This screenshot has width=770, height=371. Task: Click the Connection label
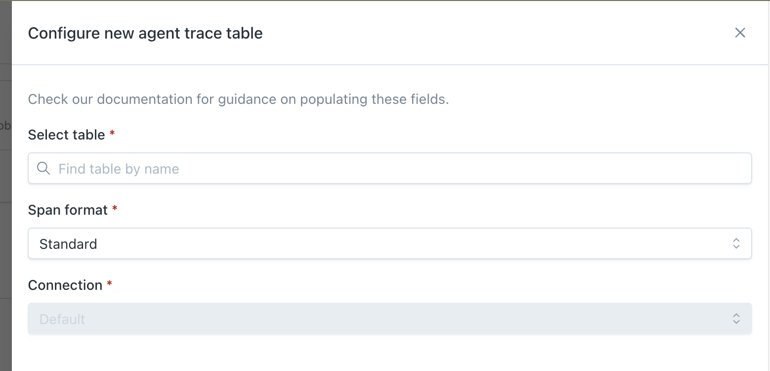[65, 285]
